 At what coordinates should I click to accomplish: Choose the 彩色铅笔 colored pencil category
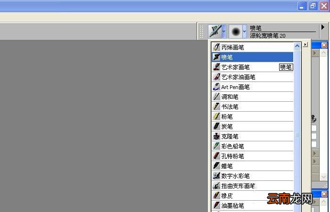click(x=252, y=146)
